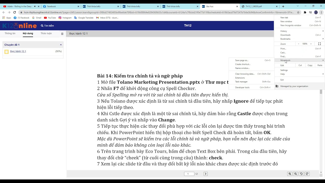Open a new tab with the plus button

point(283,6)
